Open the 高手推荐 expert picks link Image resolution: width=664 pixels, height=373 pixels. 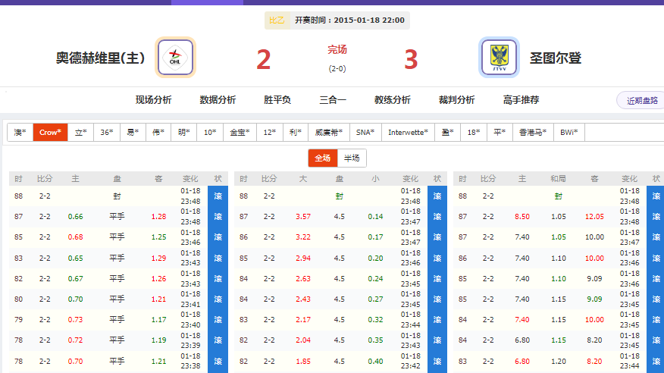click(521, 100)
